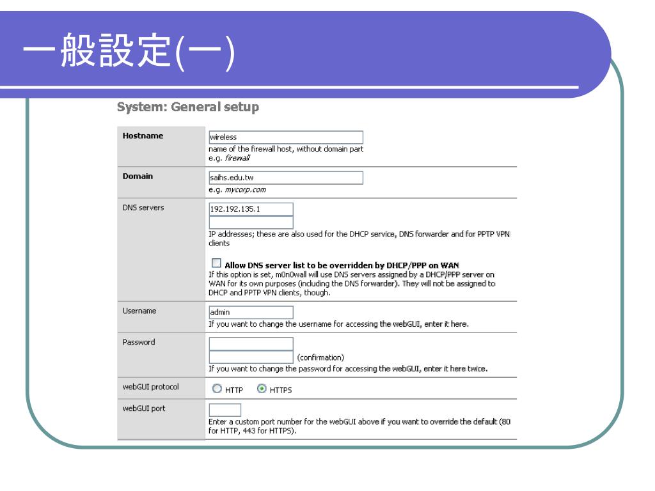Viewport: 655px width, 491px height.
Task: Click the Password row label
Action: 139,342
